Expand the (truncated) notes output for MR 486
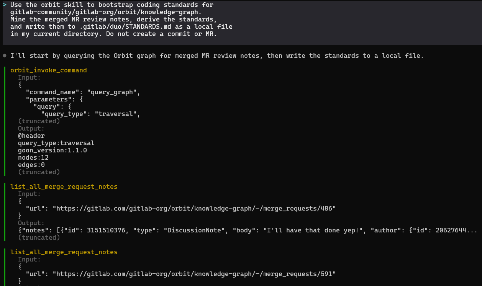 click(x=39, y=238)
